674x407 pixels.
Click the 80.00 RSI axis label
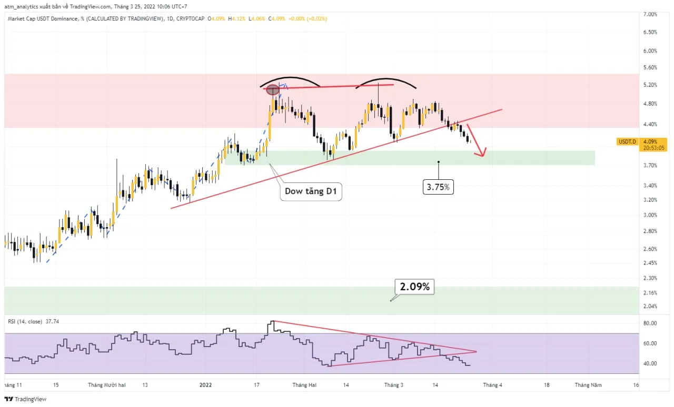tap(650, 323)
